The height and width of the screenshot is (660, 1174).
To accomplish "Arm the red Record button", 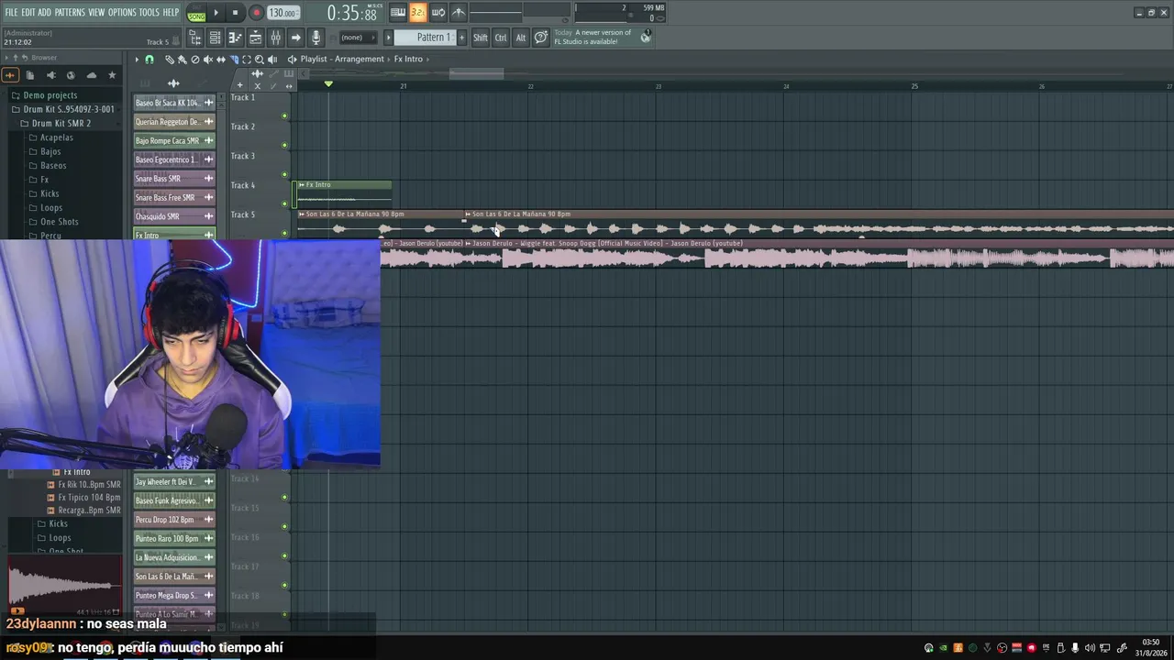I will click(256, 13).
